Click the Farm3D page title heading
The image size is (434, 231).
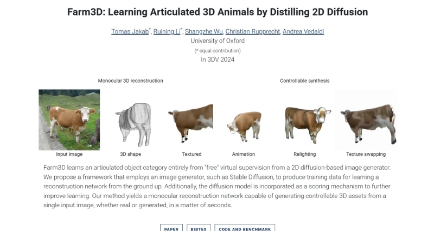(217, 11)
